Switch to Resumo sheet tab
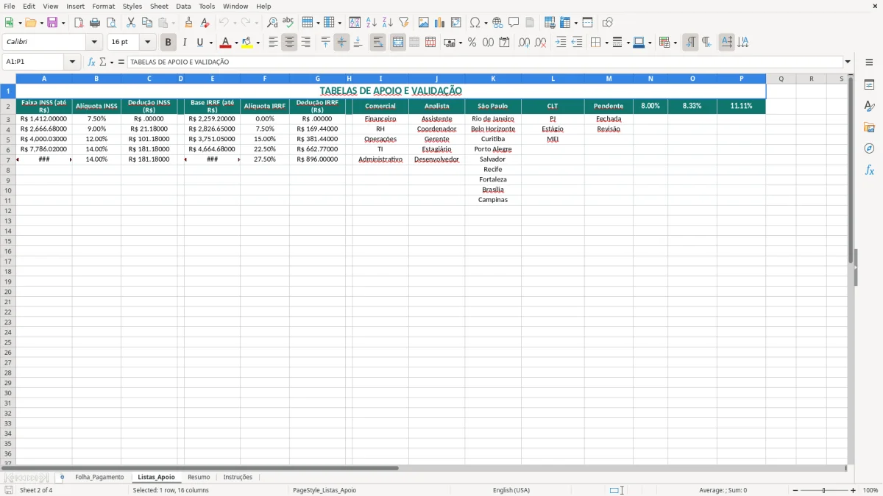The image size is (883, 496). (199, 478)
